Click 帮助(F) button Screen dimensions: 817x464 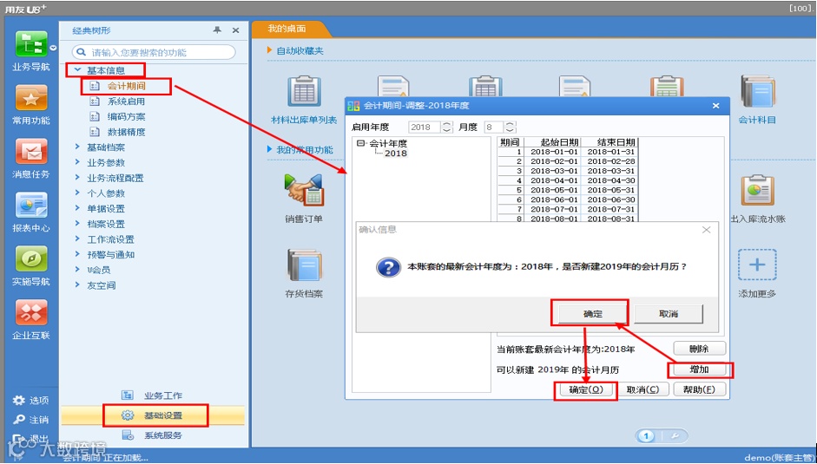tap(700, 389)
